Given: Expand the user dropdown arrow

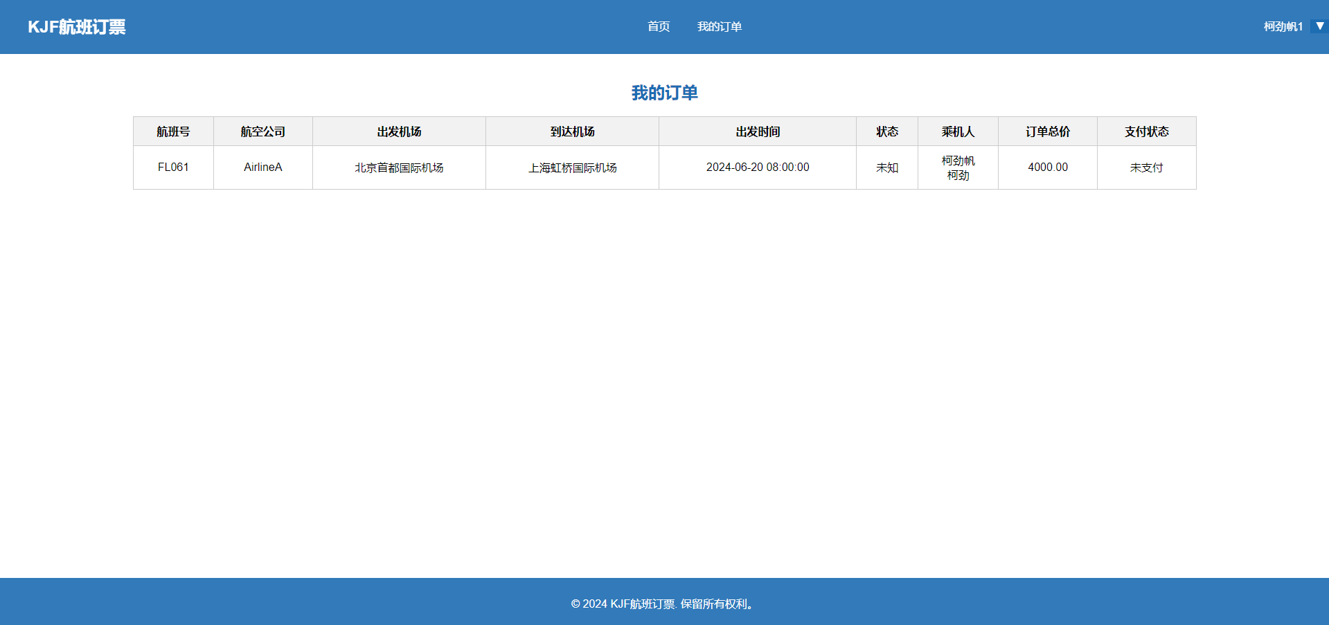Looking at the screenshot, I should coord(1319,26).
